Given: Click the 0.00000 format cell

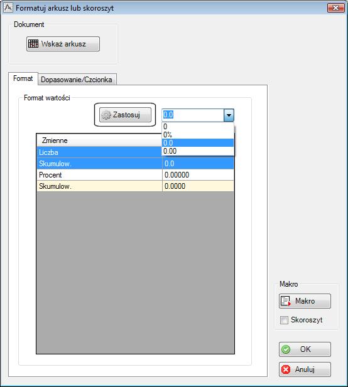Looking at the screenshot, I should [x=198, y=175].
